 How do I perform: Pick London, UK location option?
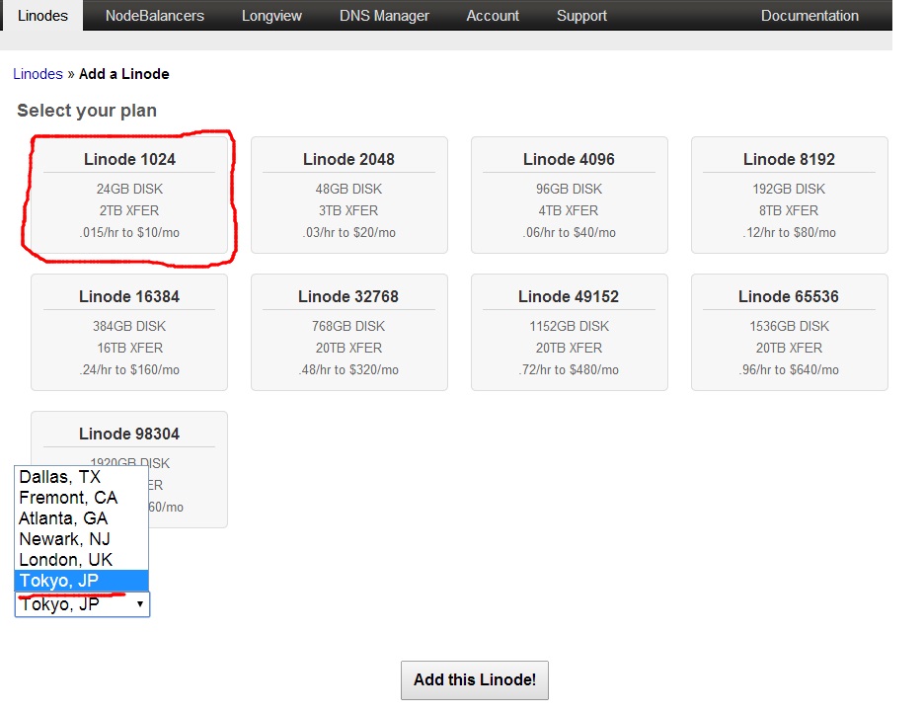point(81,559)
